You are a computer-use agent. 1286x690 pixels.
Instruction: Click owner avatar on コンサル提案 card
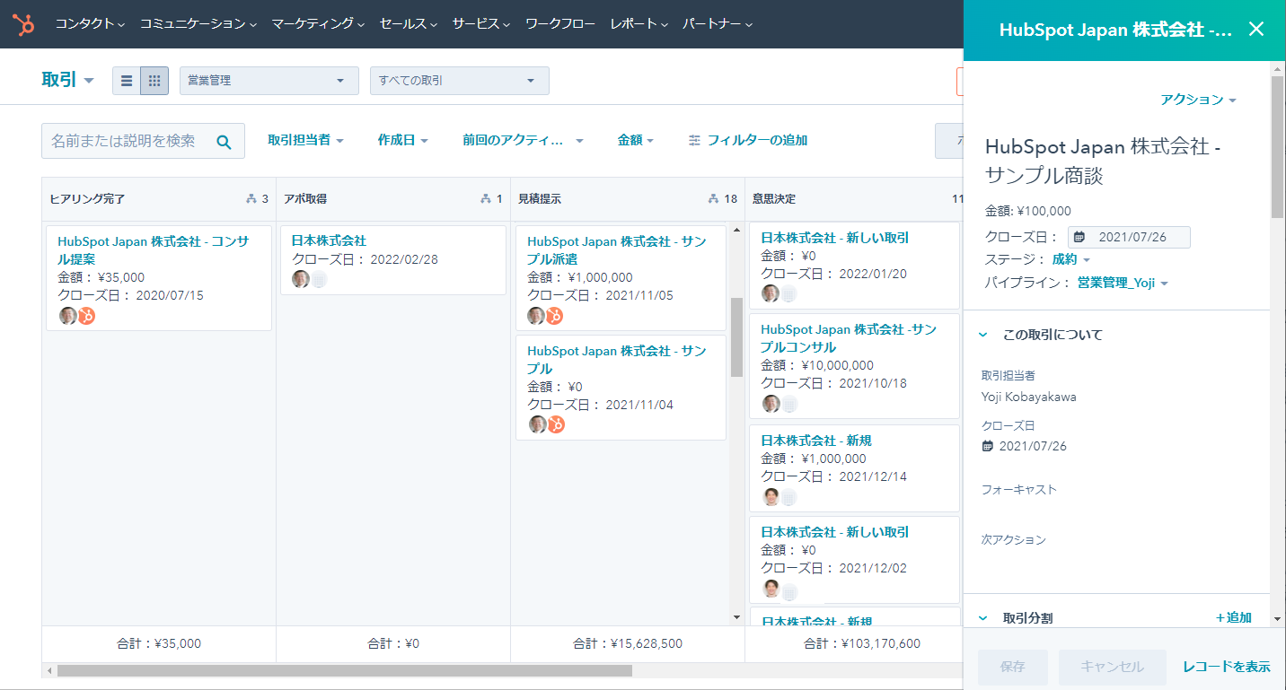pos(68,315)
